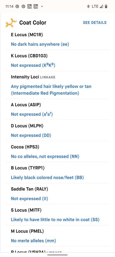Open the A Locus (ASIP) entry
Screen dimensions: 115x257
point(57,109)
